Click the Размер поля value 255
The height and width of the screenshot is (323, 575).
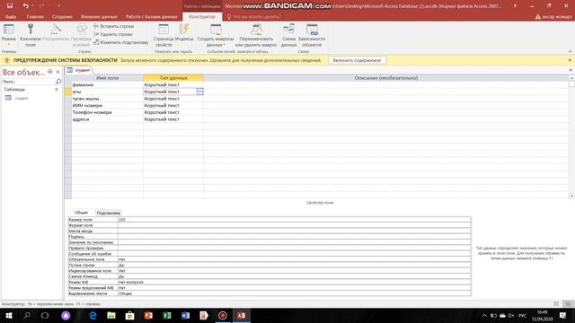click(294, 220)
